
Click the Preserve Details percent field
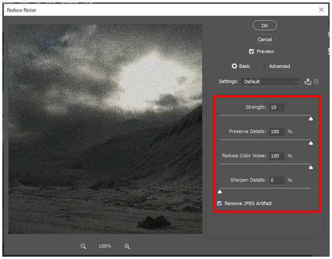(277, 132)
